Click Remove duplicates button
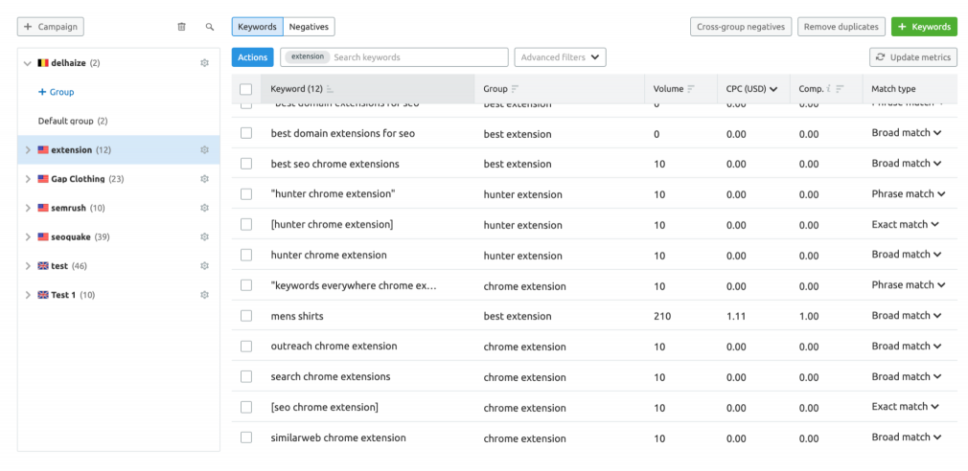 (841, 27)
